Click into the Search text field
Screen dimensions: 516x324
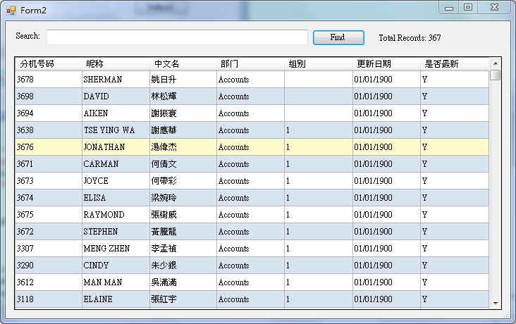tap(177, 37)
